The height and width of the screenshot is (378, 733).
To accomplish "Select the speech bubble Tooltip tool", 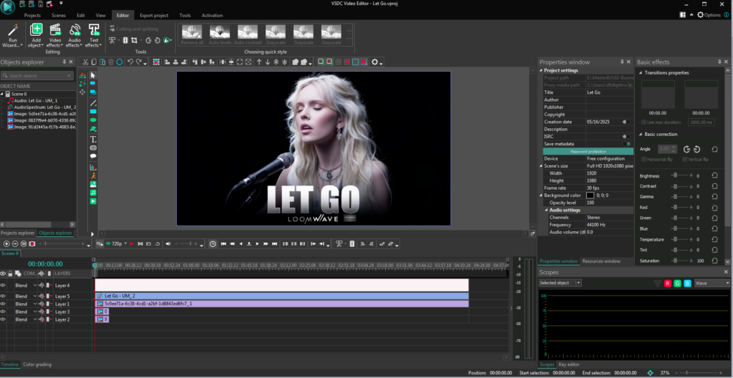I will 92,156.
